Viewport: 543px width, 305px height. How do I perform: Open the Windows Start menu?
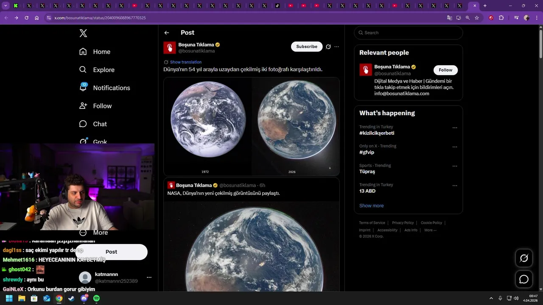coord(9,298)
